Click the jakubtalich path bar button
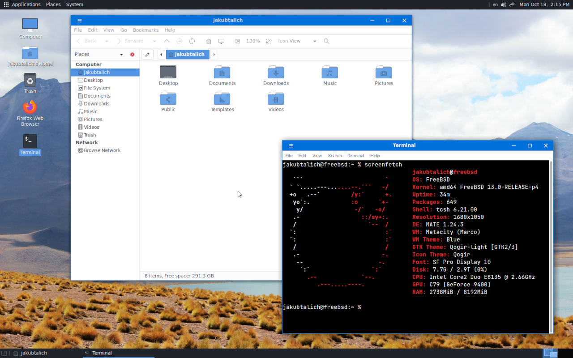The width and height of the screenshot is (573, 358). [x=188, y=55]
